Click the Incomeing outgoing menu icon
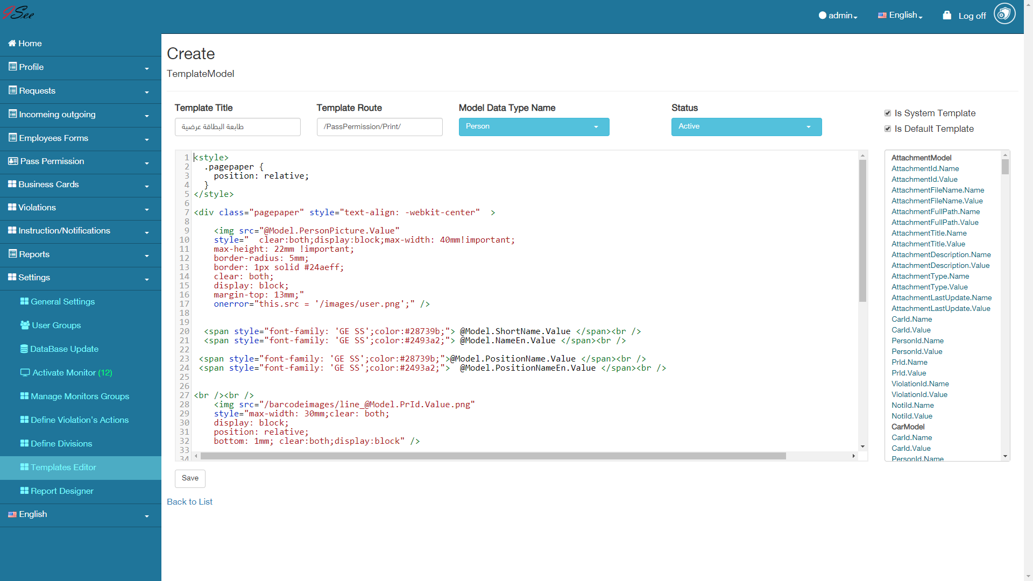The width and height of the screenshot is (1033, 581). (x=12, y=114)
